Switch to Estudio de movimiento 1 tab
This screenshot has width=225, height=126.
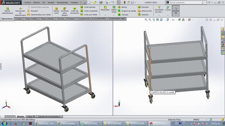click(x=49, y=117)
